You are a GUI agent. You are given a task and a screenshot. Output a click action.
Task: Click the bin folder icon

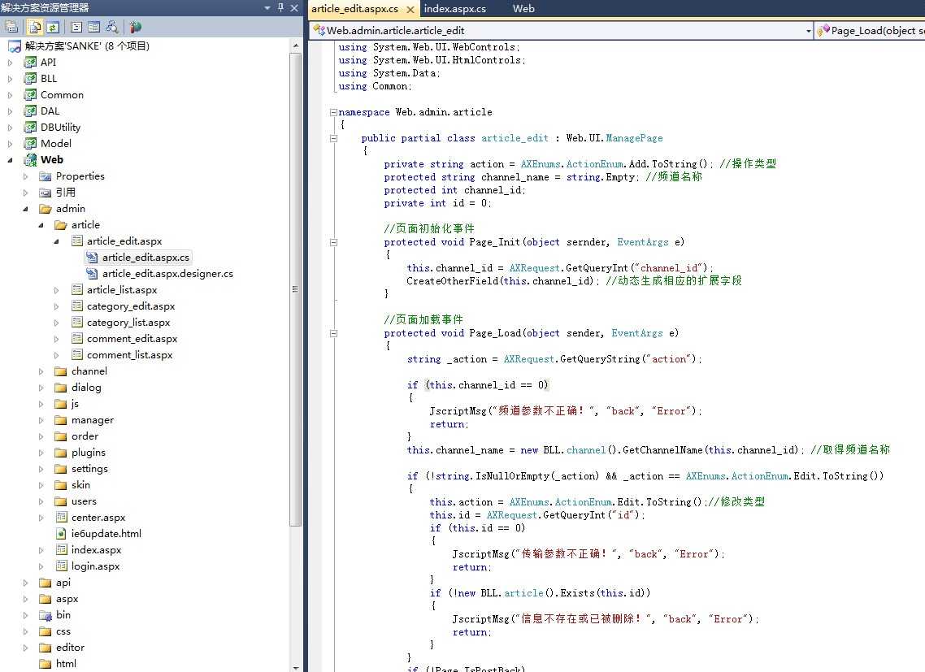46,615
